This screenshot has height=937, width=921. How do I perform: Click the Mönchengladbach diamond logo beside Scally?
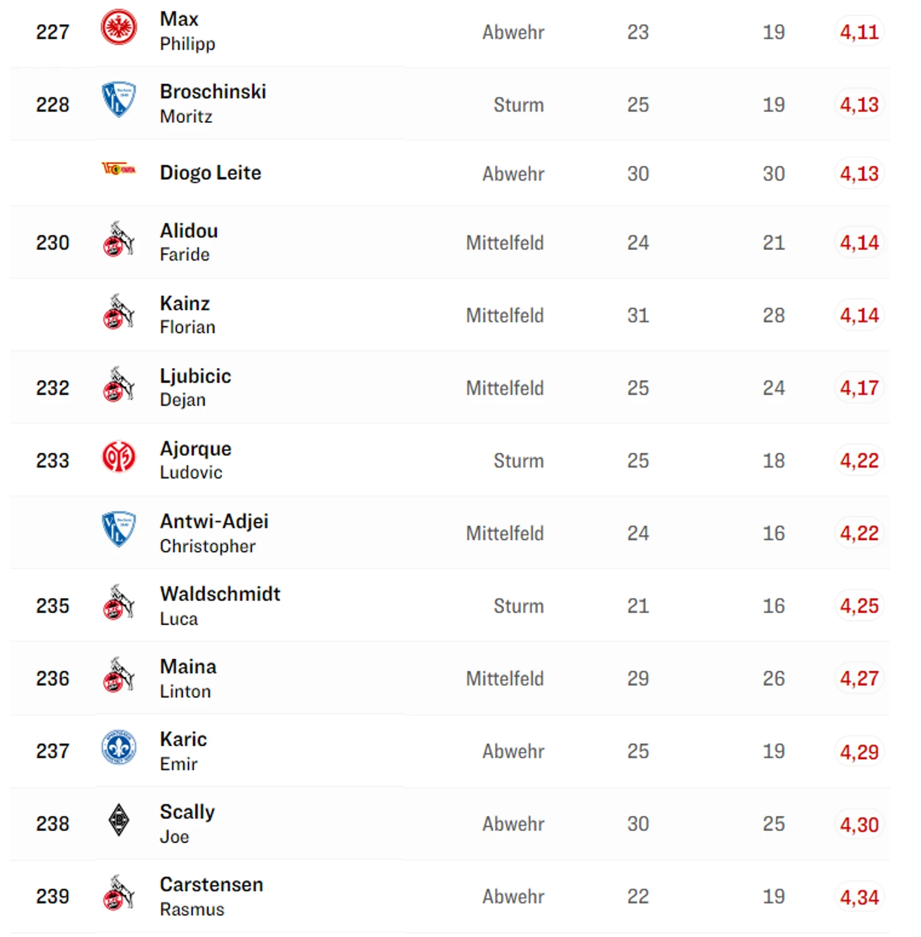pos(119,820)
